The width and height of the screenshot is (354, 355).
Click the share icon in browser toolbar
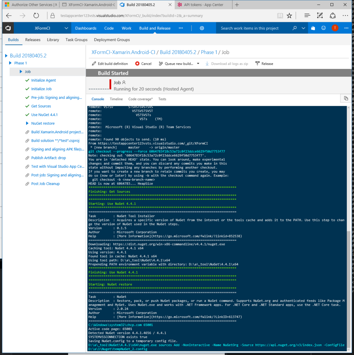pos(333,16)
